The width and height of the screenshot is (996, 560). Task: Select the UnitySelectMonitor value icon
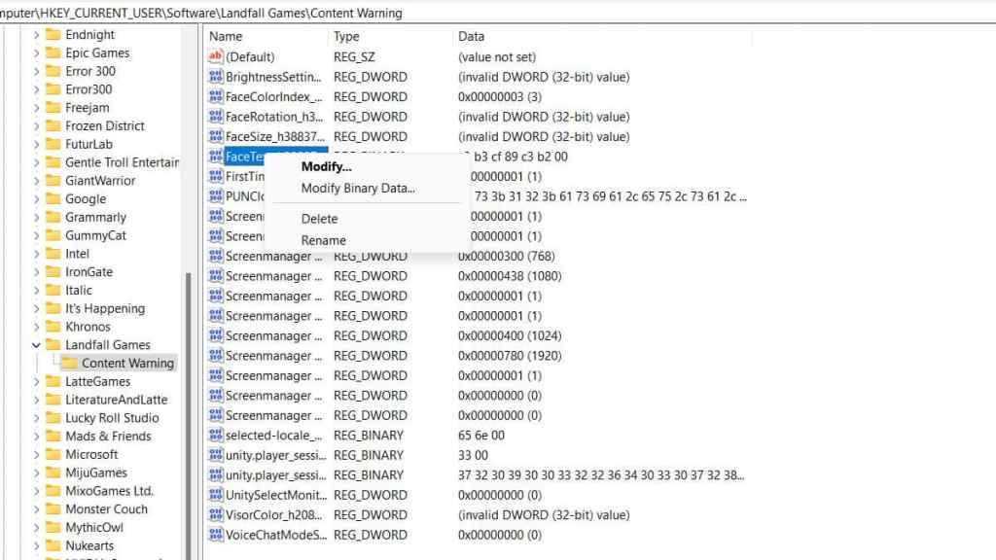(216, 495)
